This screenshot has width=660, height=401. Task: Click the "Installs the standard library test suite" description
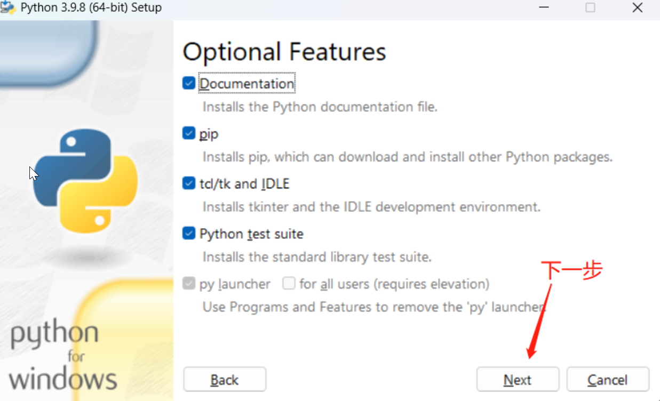click(x=317, y=257)
